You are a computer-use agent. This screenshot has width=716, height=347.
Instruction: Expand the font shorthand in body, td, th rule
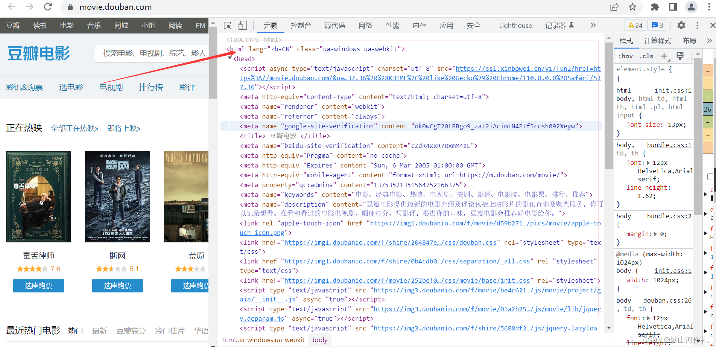(648, 163)
